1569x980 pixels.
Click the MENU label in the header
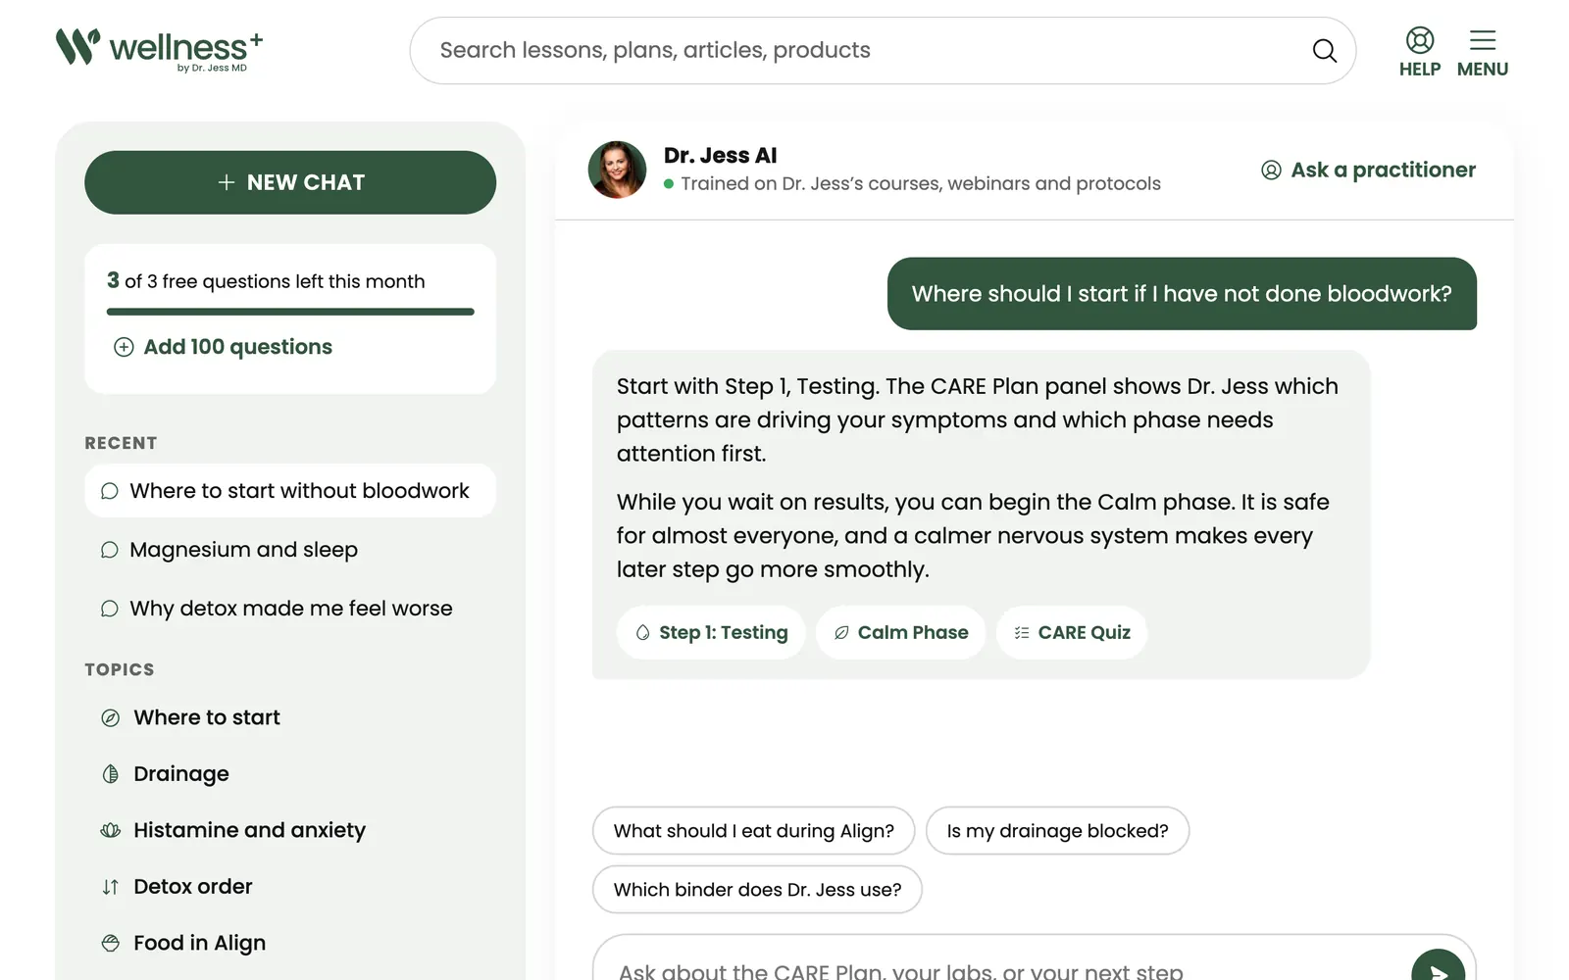tap(1483, 70)
